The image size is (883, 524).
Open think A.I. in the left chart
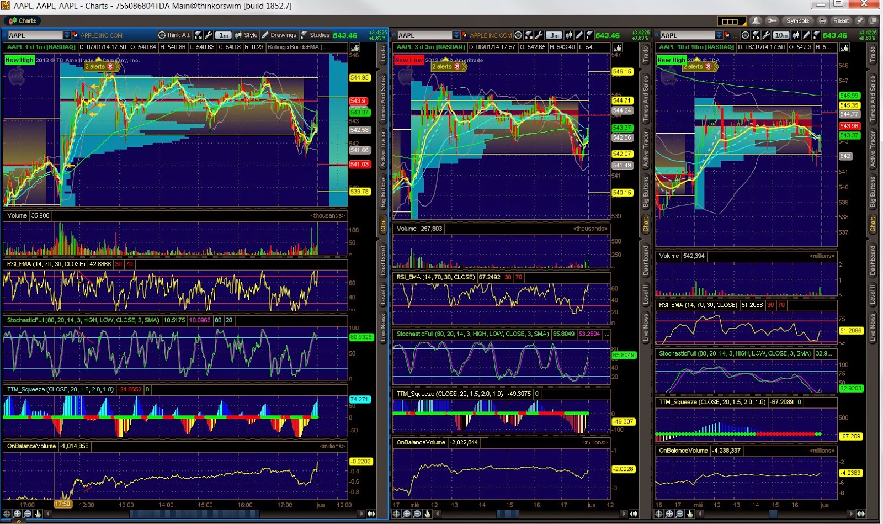(x=174, y=35)
